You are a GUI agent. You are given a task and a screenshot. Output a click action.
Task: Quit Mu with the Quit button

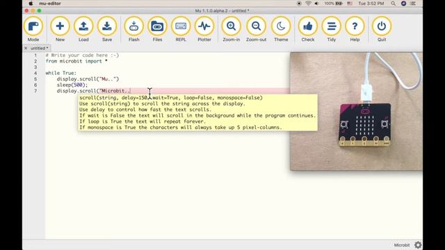[382, 29]
